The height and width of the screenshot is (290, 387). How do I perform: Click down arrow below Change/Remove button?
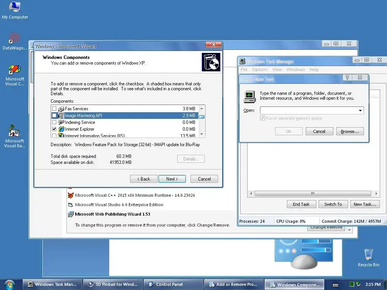(349, 230)
